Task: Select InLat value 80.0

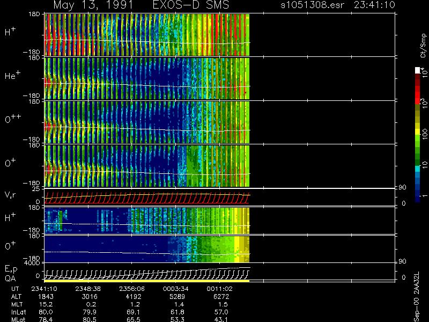Action: [46, 312]
